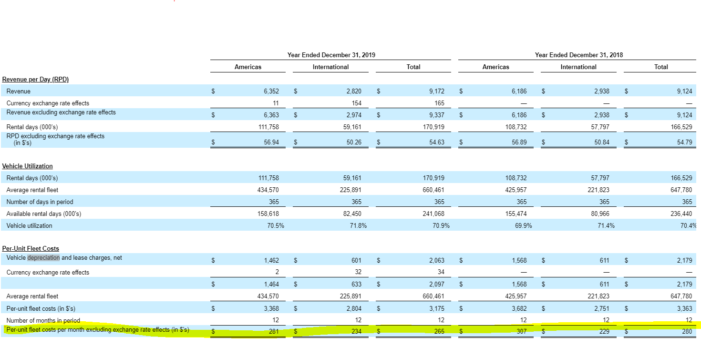Select per-unit fleet cost 3,682
Image resolution: width=701 pixels, height=347 pixels.
[x=519, y=308]
